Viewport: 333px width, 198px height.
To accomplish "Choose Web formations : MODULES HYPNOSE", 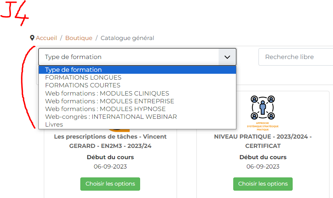I will pyautogui.click(x=105, y=109).
